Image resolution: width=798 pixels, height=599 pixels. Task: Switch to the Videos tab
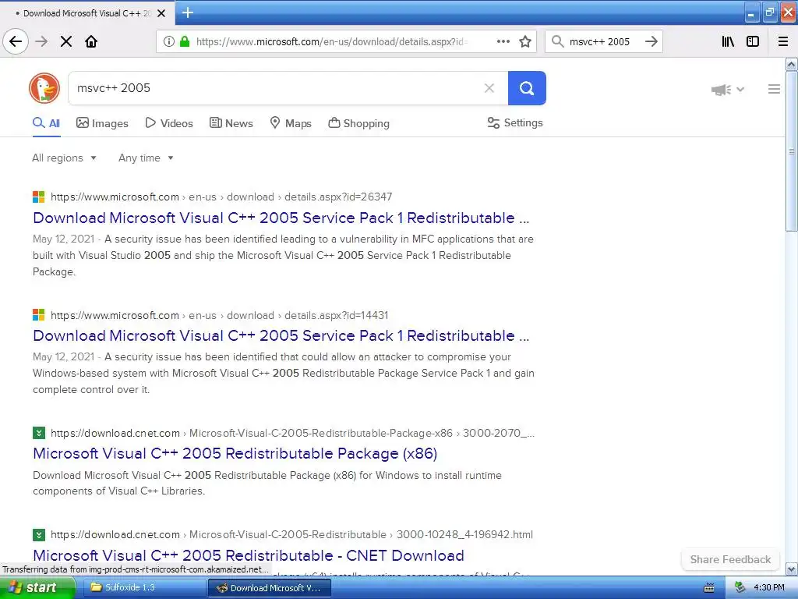pos(169,123)
